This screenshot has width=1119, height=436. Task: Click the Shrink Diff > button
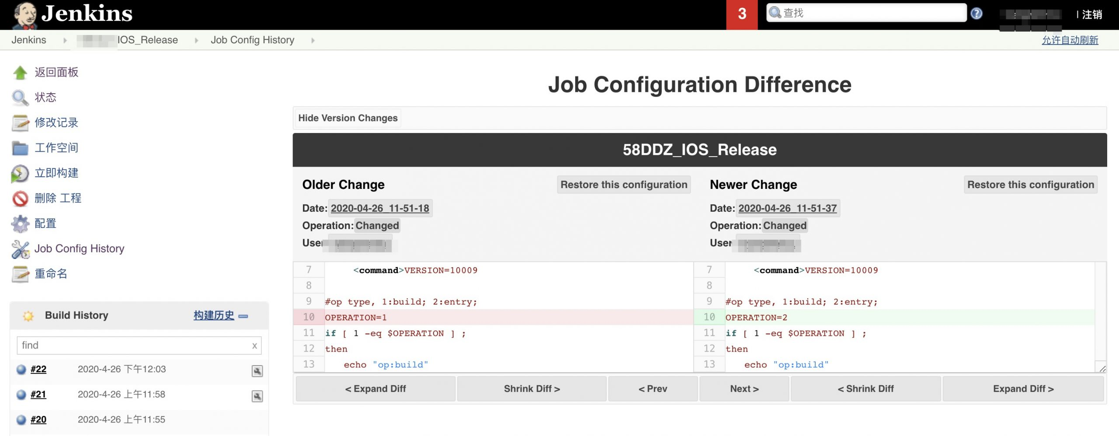coord(532,389)
